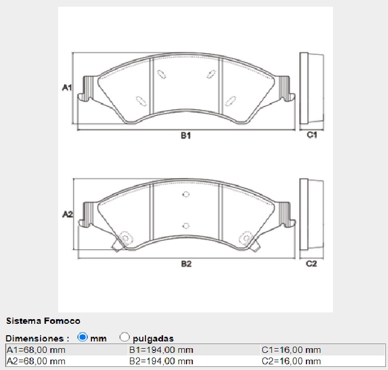Select the pulgadas radio button
This screenshot has height=370, width=388.
click(125, 337)
